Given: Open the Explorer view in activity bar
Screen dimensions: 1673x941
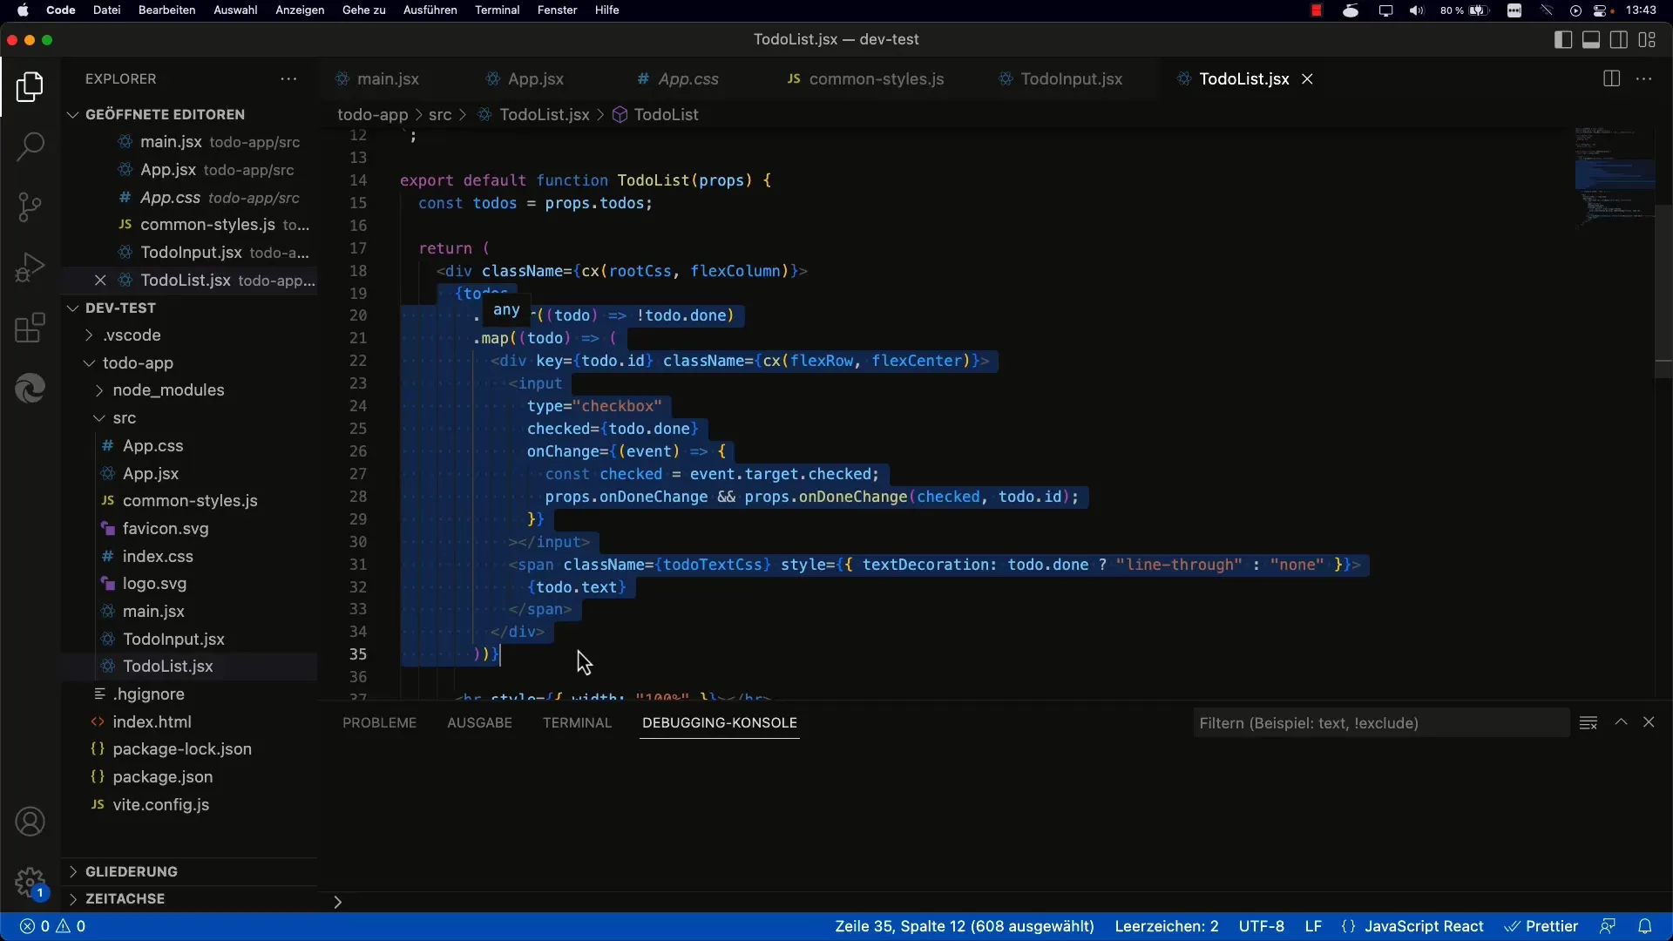Looking at the screenshot, I should [30, 87].
